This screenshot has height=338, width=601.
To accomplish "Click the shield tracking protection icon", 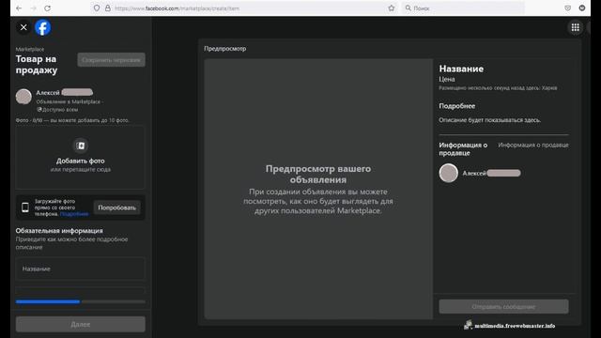I will (97, 8).
